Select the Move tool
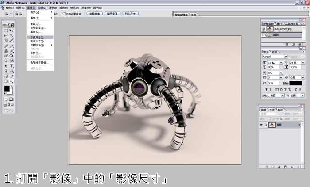 12,31
